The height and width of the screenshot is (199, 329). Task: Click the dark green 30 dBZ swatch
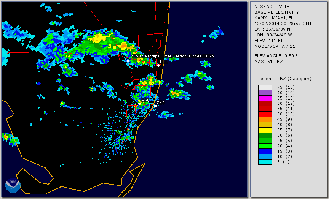(x=265, y=135)
